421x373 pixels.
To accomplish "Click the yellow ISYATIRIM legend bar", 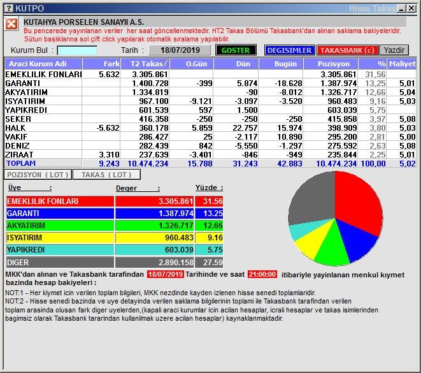I will (60, 238).
